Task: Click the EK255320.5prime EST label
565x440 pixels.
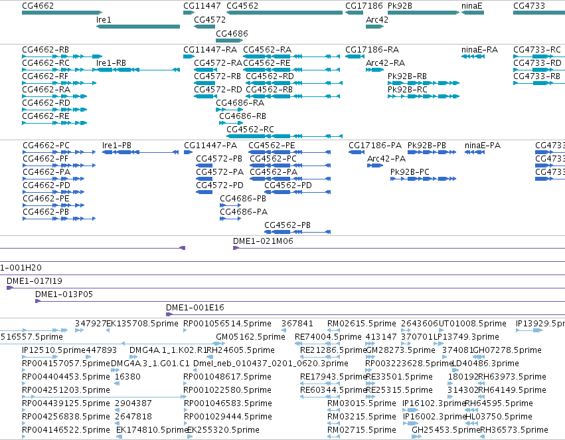Action: point(223,430)
